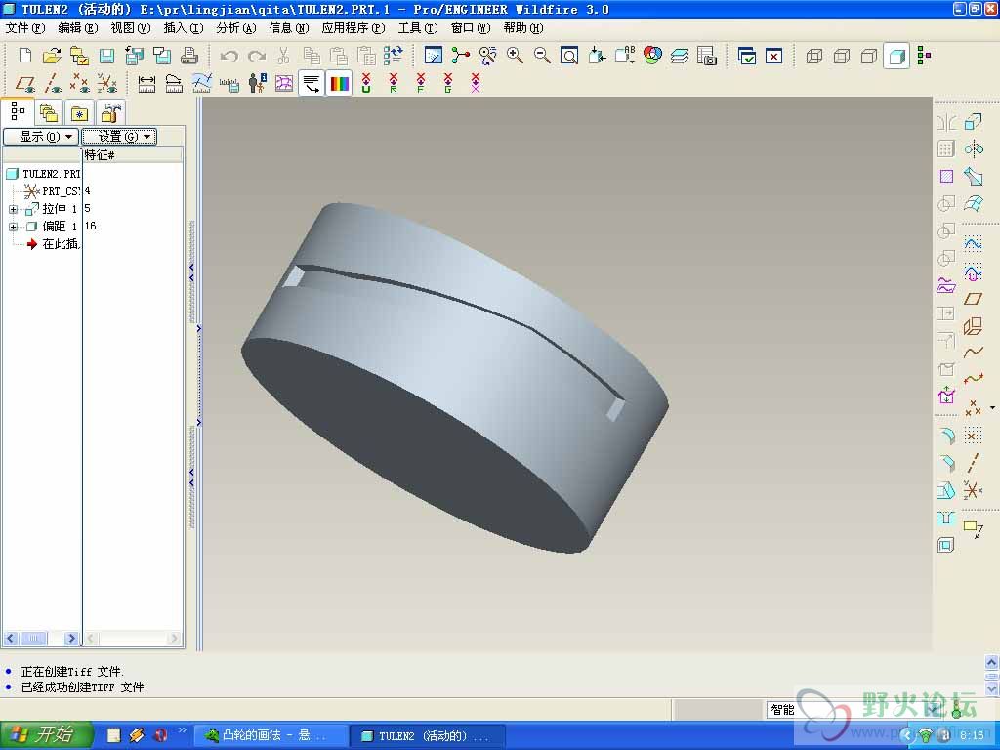Open the datum point tool flyout arrow
This screenshot has height=750, width=1000.
[992, 407]
